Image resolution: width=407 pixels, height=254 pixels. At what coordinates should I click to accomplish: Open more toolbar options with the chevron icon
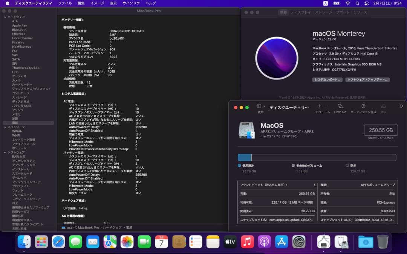pyautogui.click(x=401, y=106)
